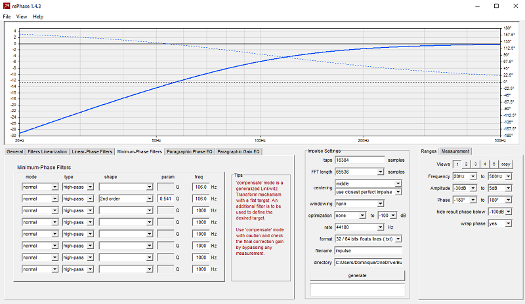Viewport: 525px width, 304px height.
Task: Open type dropdown of fifth filter row
Action: point(77,234)
